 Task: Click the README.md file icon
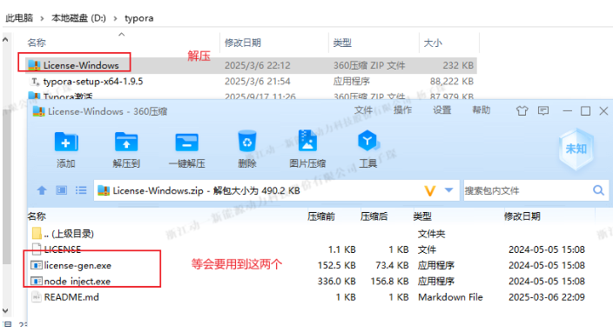(37, 297)
